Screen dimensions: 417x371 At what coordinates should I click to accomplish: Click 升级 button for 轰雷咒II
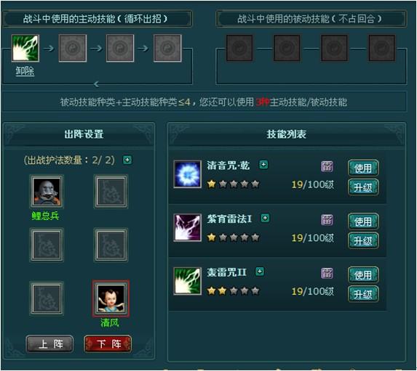point(363,294)
